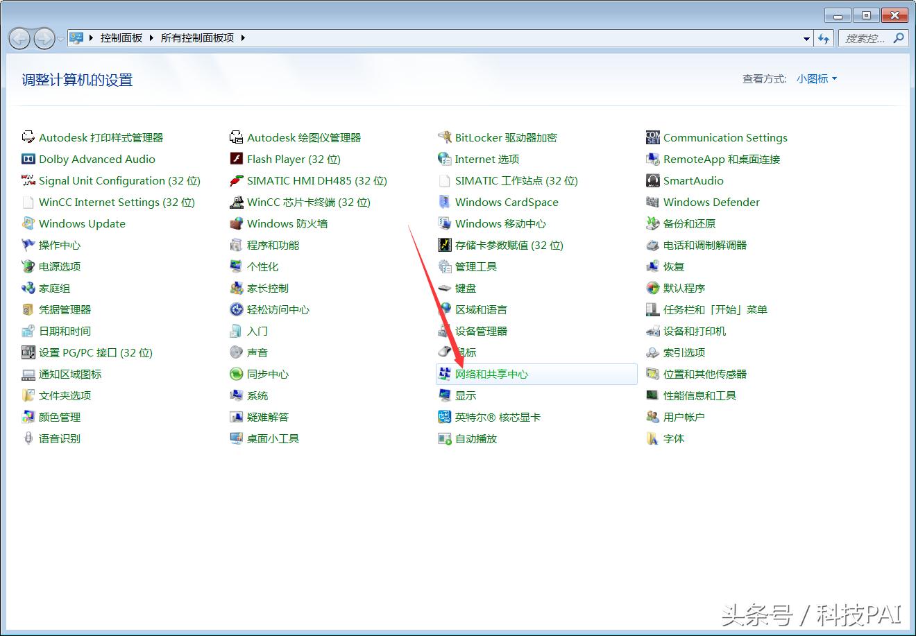Click the 声音 speaker icon

click(236, 352)
